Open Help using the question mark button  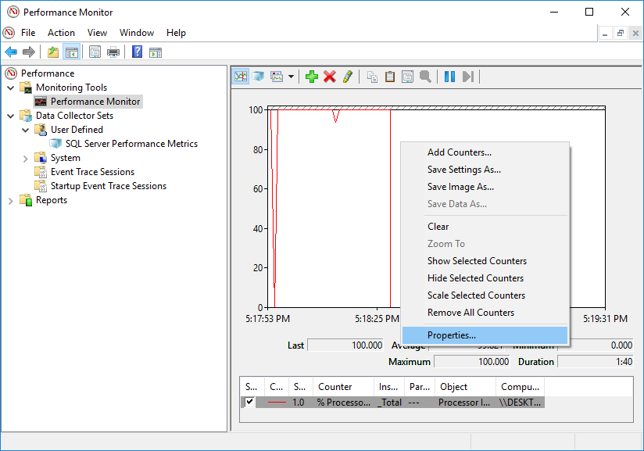(137, 52)
